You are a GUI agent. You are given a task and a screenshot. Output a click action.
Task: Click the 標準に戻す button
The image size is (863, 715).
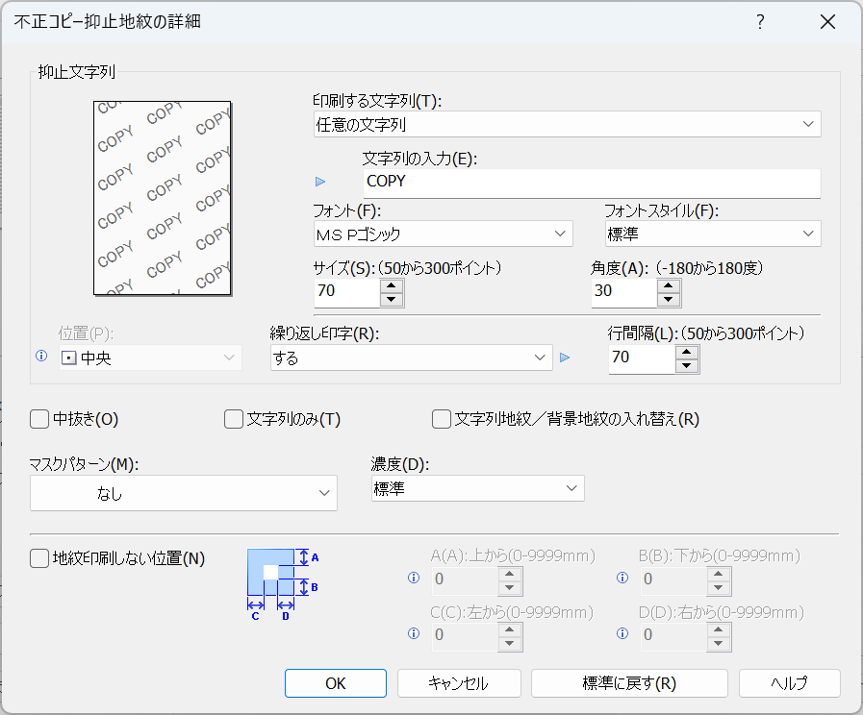pyautogui.click(x=629, y=683)
